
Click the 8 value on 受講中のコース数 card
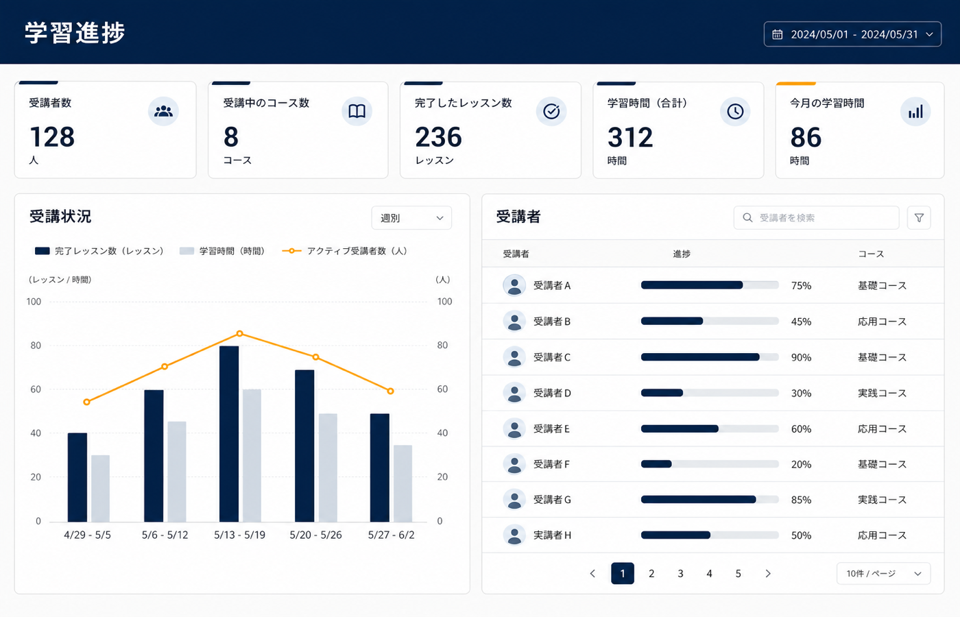(231, 137)
